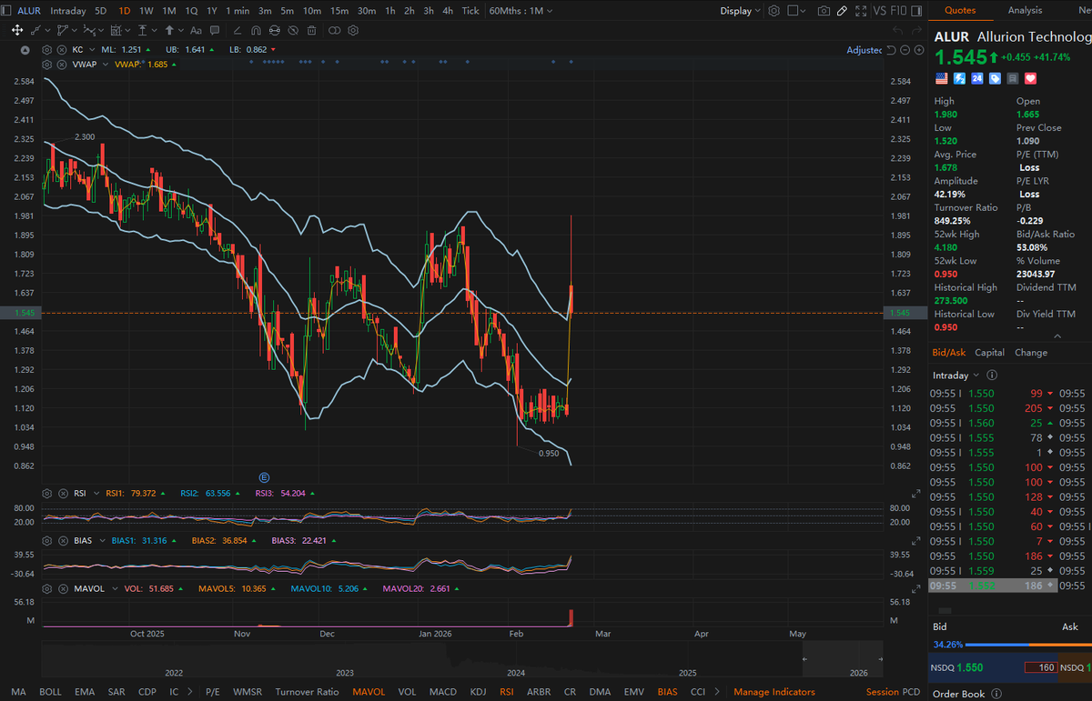Image resolution: width=1092 pixels, height=701 pixels.
Task: Zoom out the chart with minus icon
Action: point(905,50)
